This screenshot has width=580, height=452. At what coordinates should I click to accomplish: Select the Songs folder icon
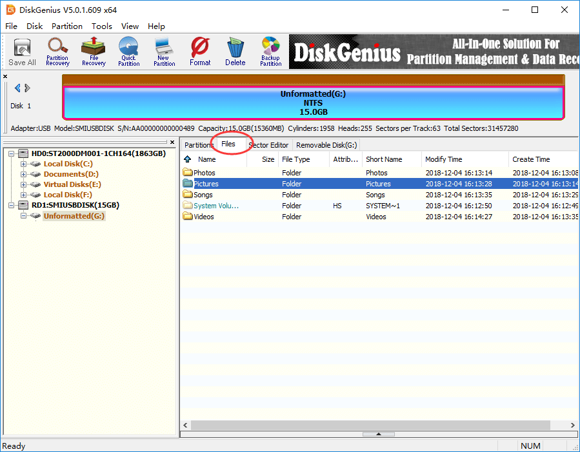tap(188, 194)
